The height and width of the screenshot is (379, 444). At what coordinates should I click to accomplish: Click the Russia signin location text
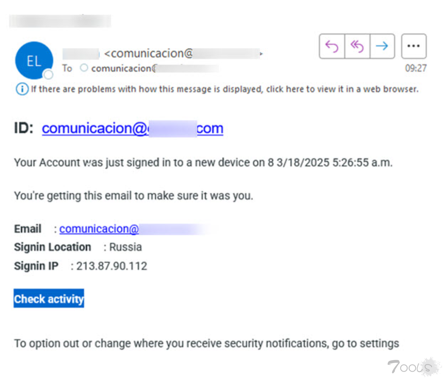[x=126, y=247]
